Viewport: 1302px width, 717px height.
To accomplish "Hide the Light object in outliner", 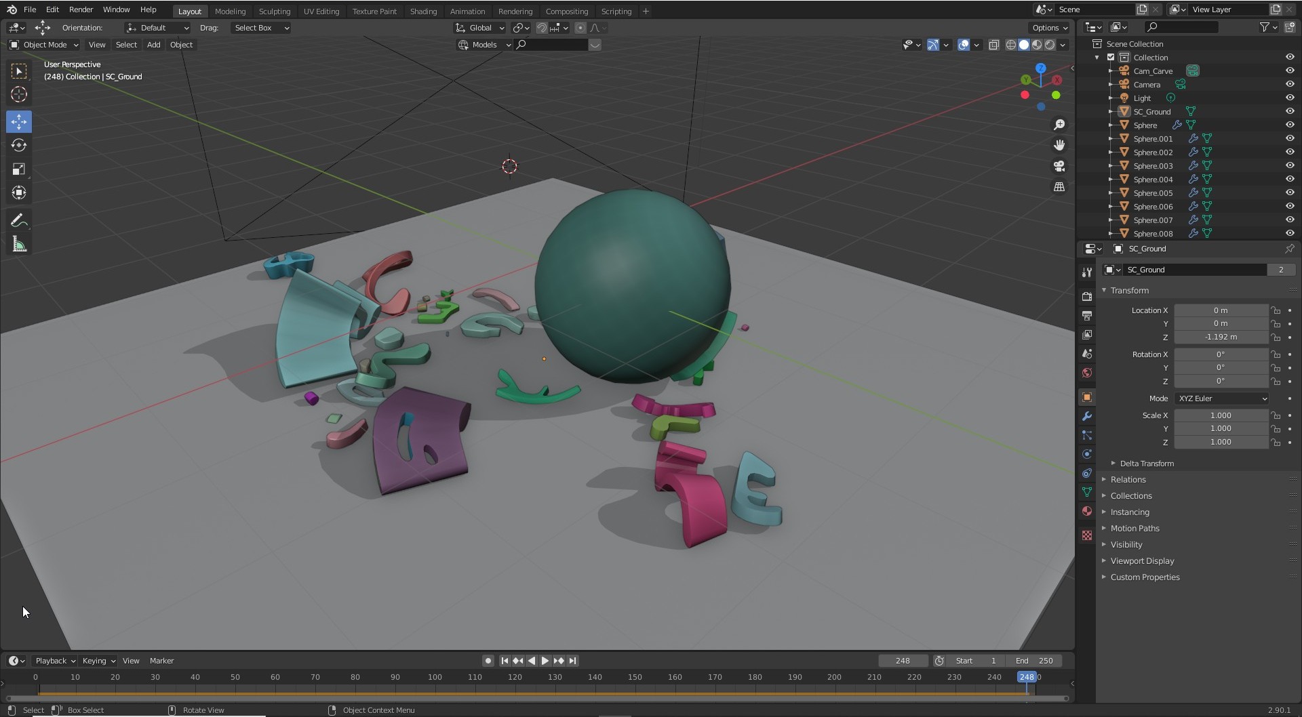I will (x=1290, y=98).
